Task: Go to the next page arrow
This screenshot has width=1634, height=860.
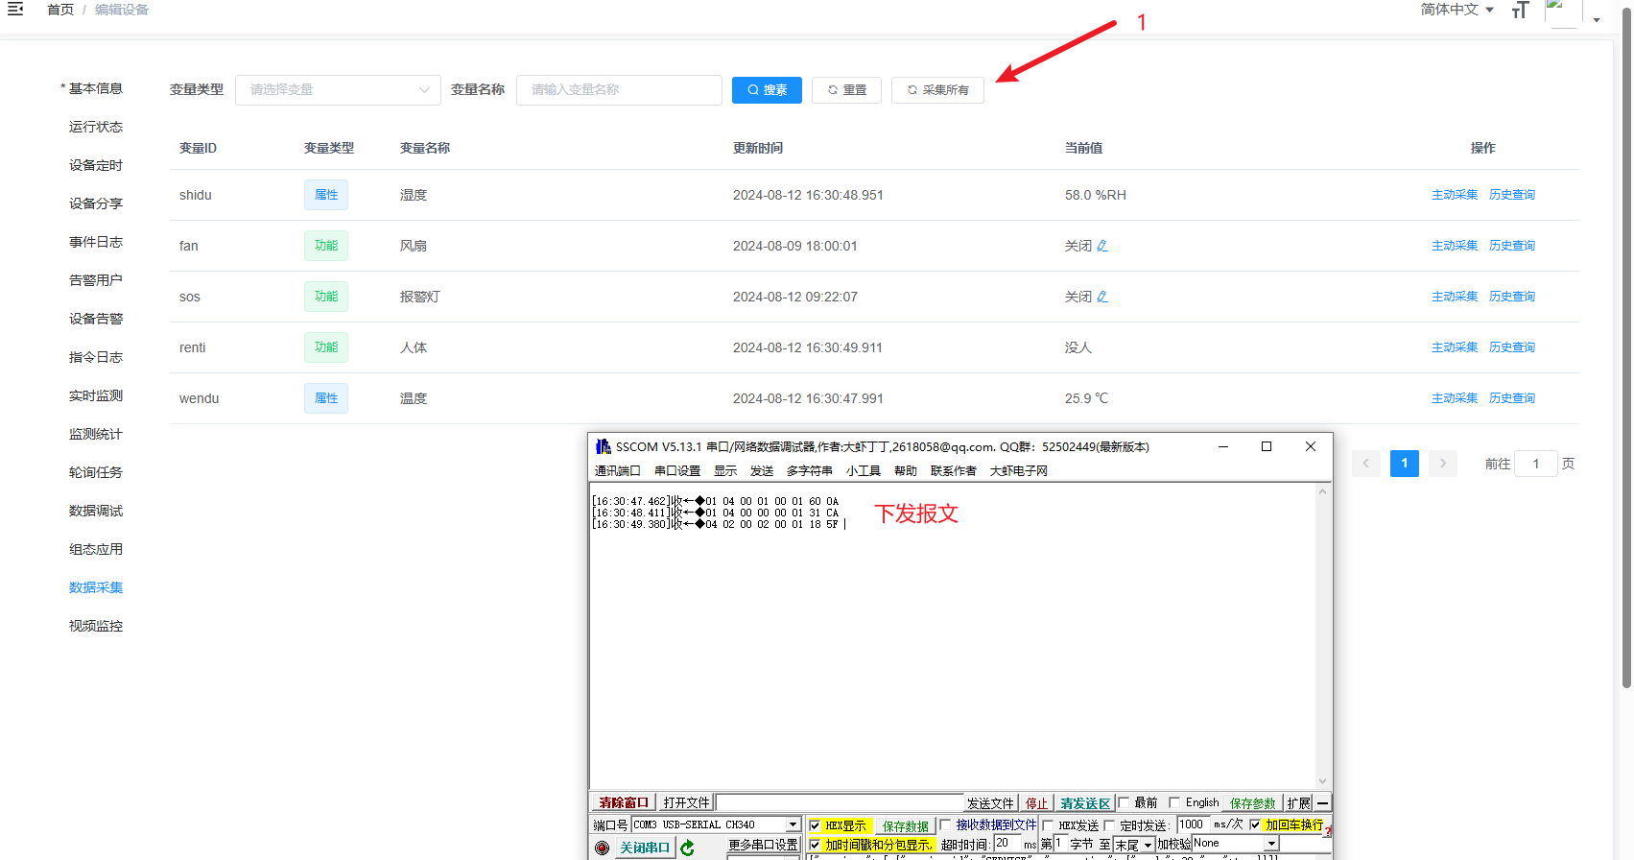Action: [x=1442, y=464]
